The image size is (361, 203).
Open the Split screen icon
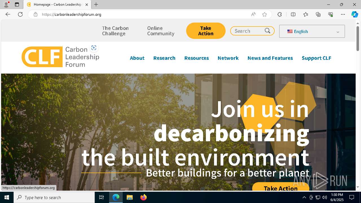[x=293, y=14]
